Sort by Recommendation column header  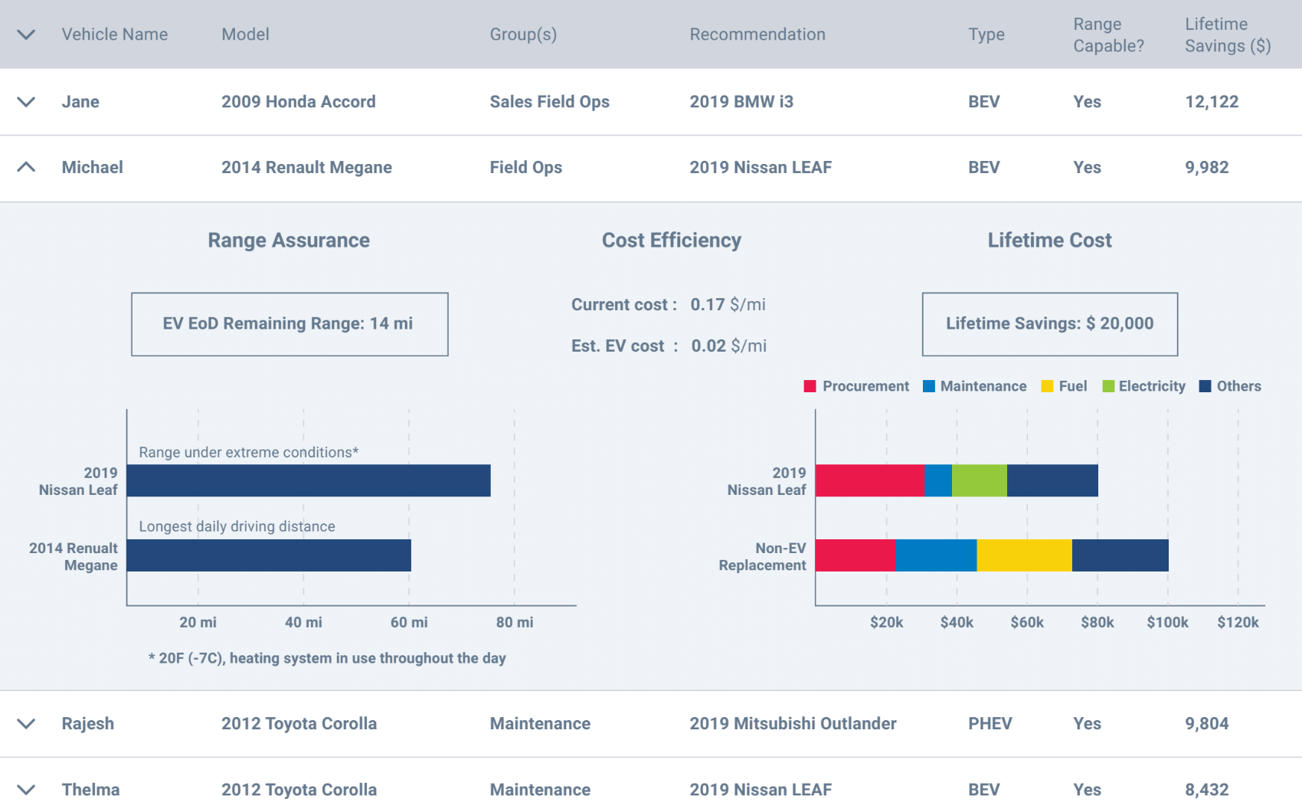click(x=757, y=34)
